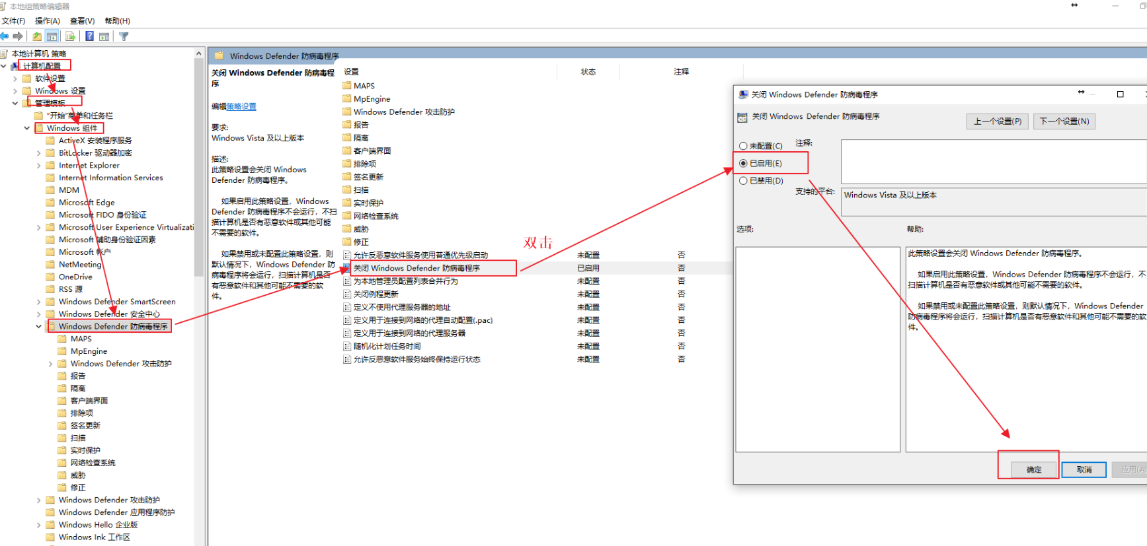1147x546 pixels.
Task: Click 报告 folder icon in settings list
Action: point(347,125)
